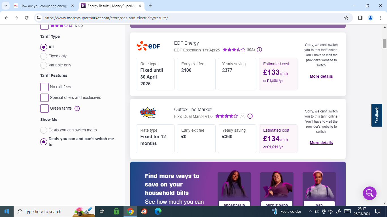Bookmark this page with the star icon
The height and width of the screenshot is (217, 387).
click(x=346, y=18)
